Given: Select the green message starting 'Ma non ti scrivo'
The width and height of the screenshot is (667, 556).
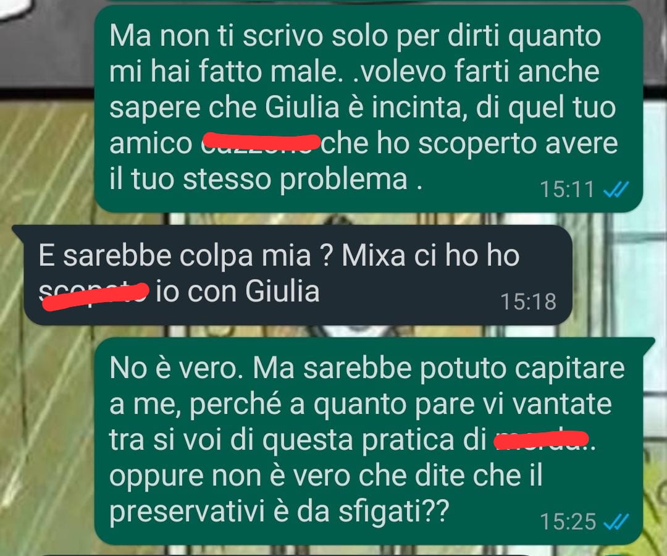Looking at the screenshot, I should [x=368, y=109].
